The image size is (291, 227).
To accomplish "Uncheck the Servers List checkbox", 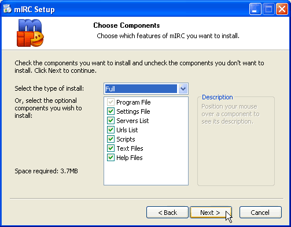I will (110, 121).
